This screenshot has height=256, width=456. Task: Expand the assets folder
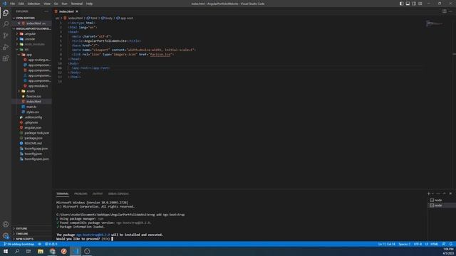pyautogui.click(x=31, y=91)
